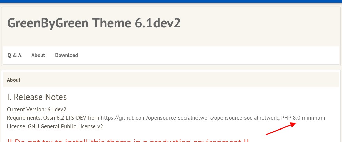Viewport: 342px width, 142px height.
Task: Open the github.com opensource-socialnetwork URL
Action: tap(189, 118)
